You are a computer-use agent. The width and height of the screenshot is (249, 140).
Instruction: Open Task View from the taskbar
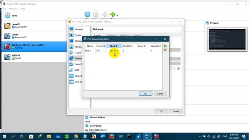22,136
